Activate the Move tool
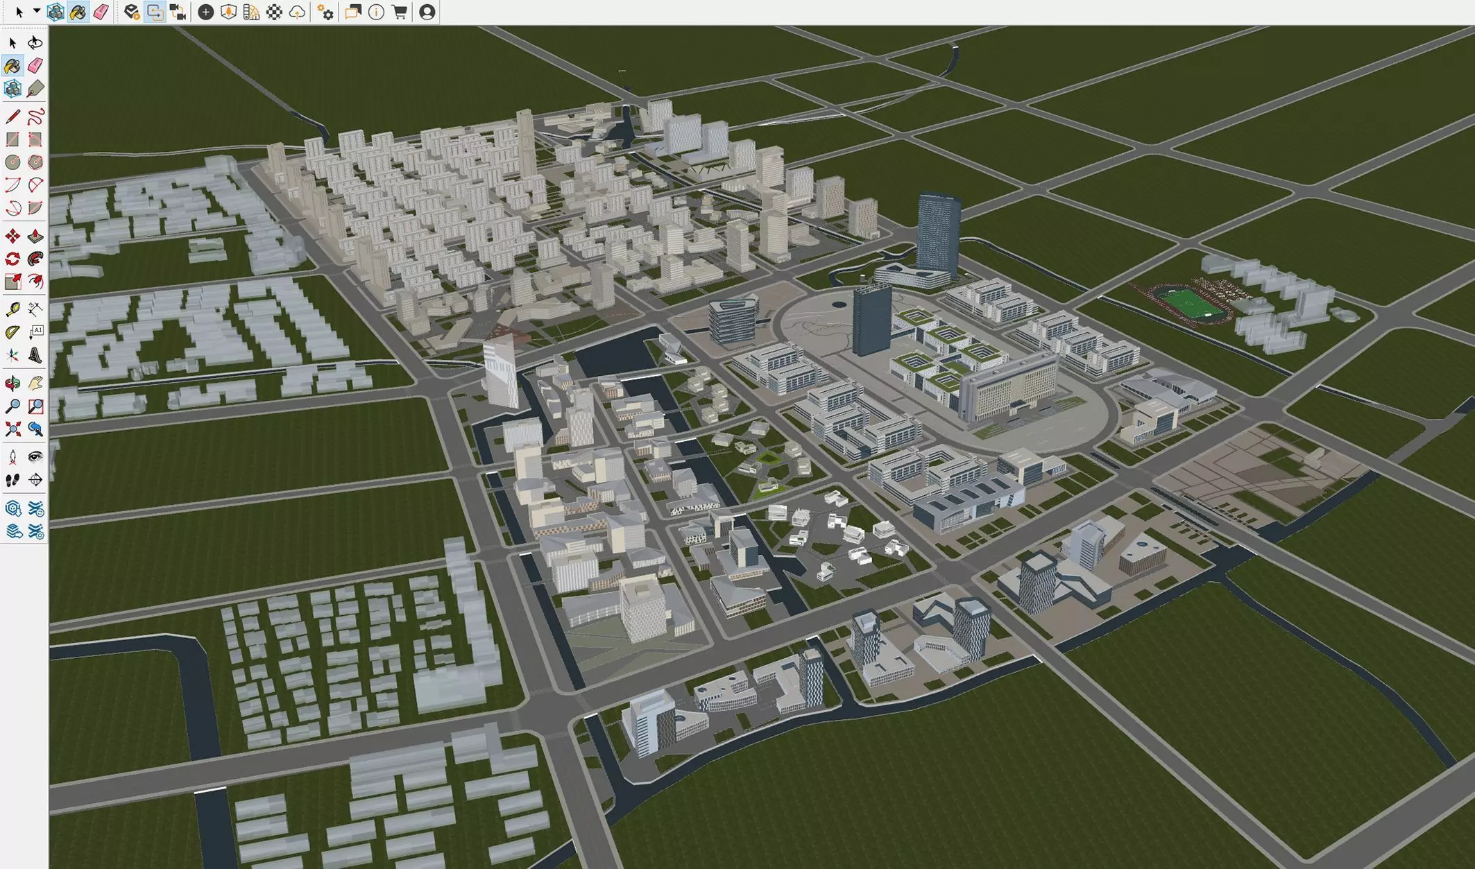1475x869 pixels. pos(12,236)
